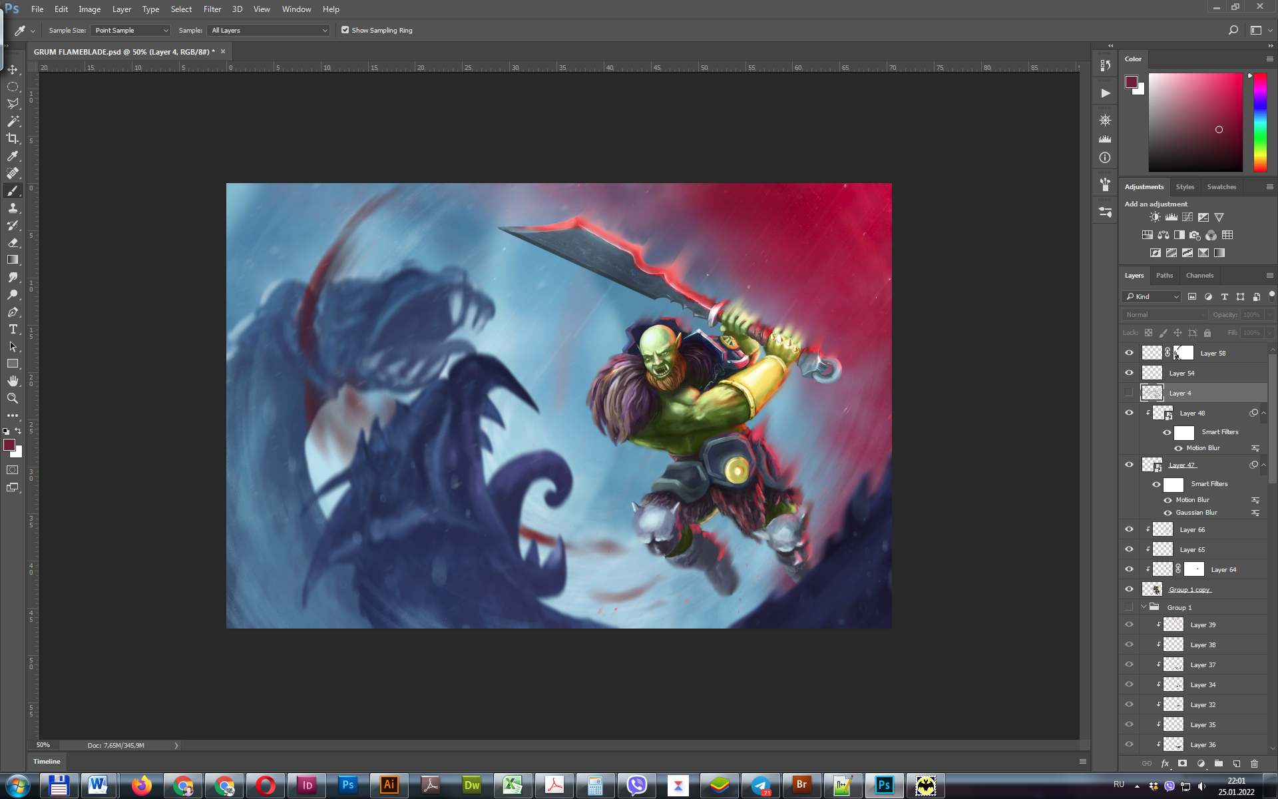
Task: Switch to the Channels tab
Action: tap(1199, 275)
